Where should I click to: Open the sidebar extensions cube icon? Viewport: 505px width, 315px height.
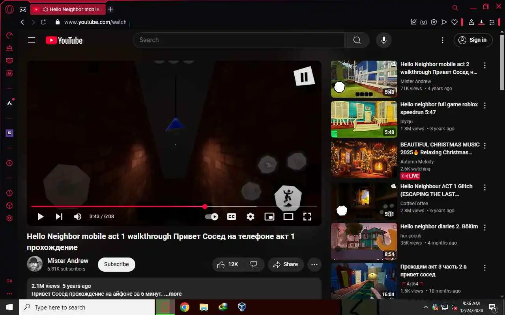9,206
